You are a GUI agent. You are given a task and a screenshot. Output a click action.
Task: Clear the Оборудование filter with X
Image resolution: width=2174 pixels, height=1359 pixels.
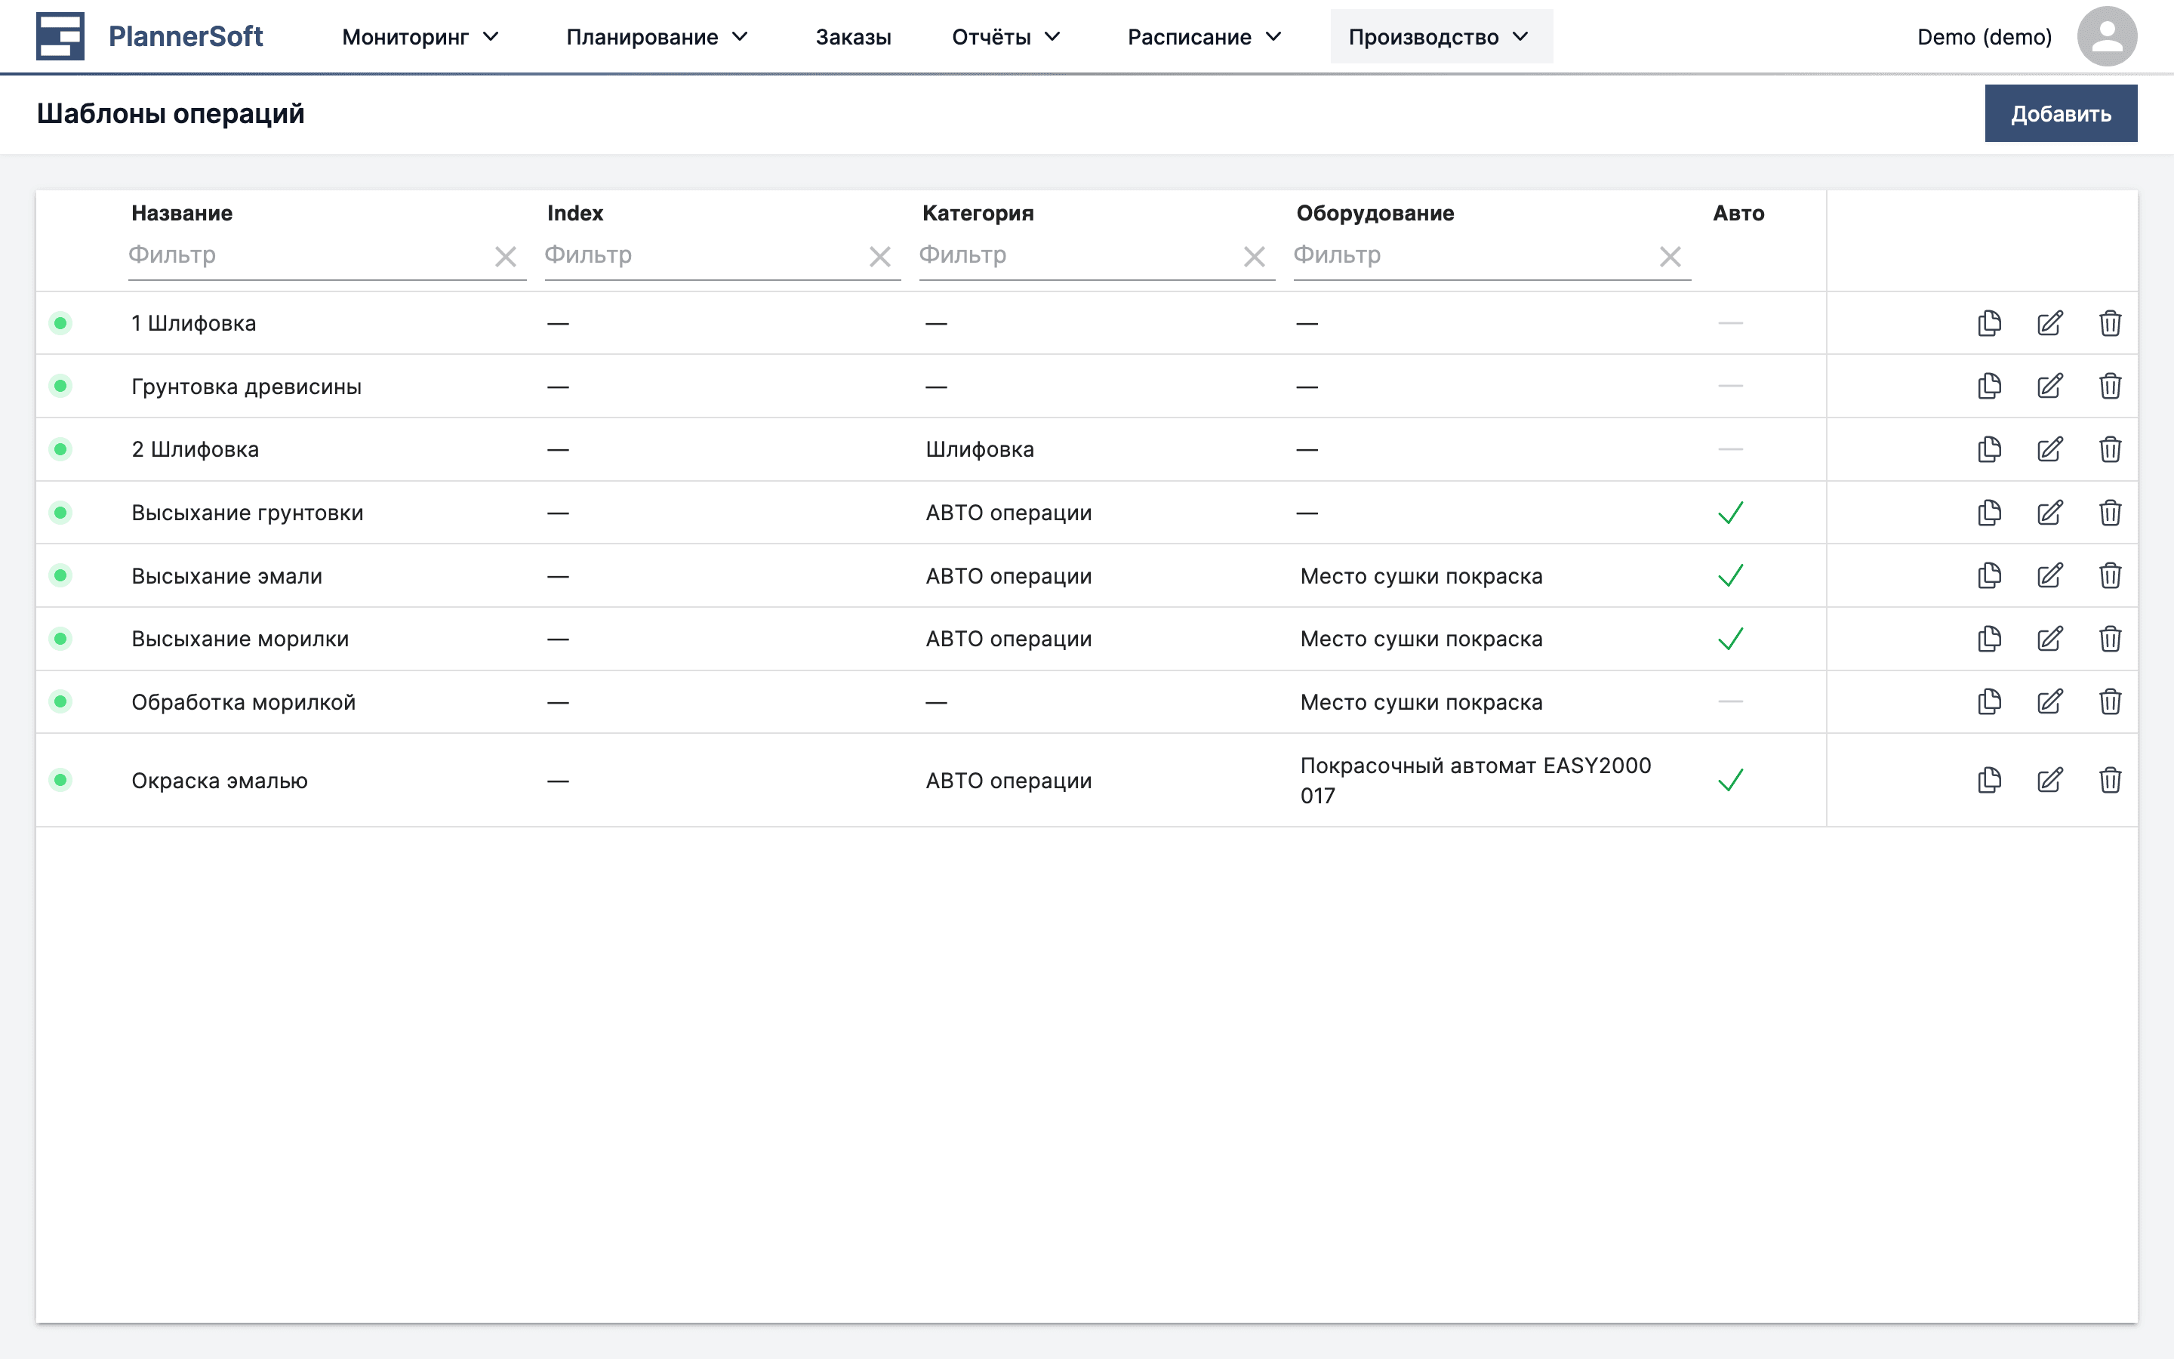(x=1670, y=257)
